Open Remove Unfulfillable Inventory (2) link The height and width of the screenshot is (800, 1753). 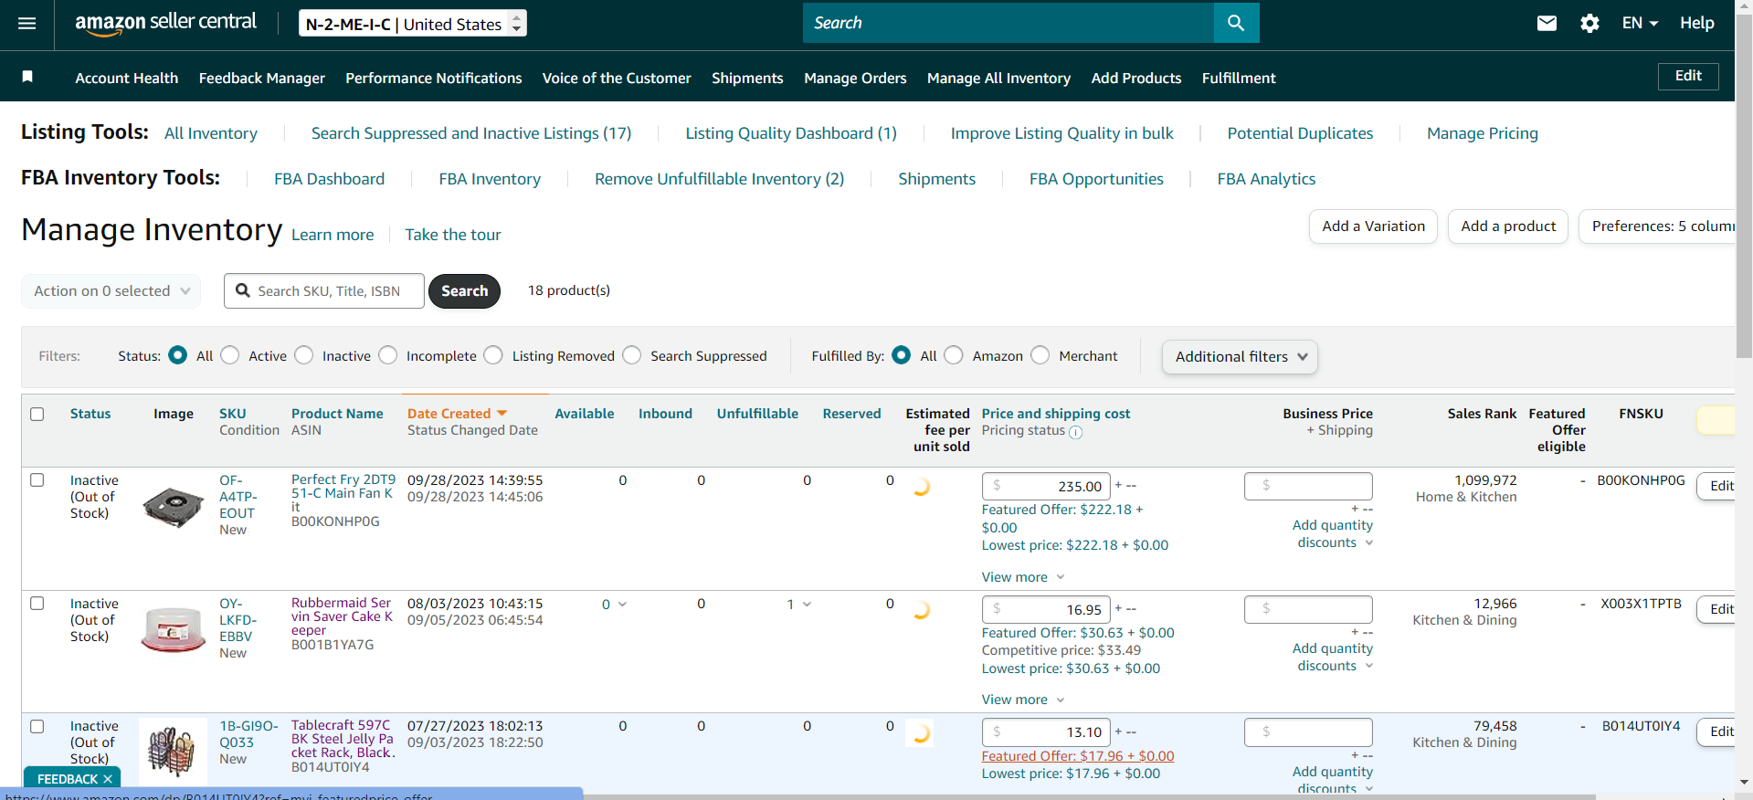coord(719,179)
